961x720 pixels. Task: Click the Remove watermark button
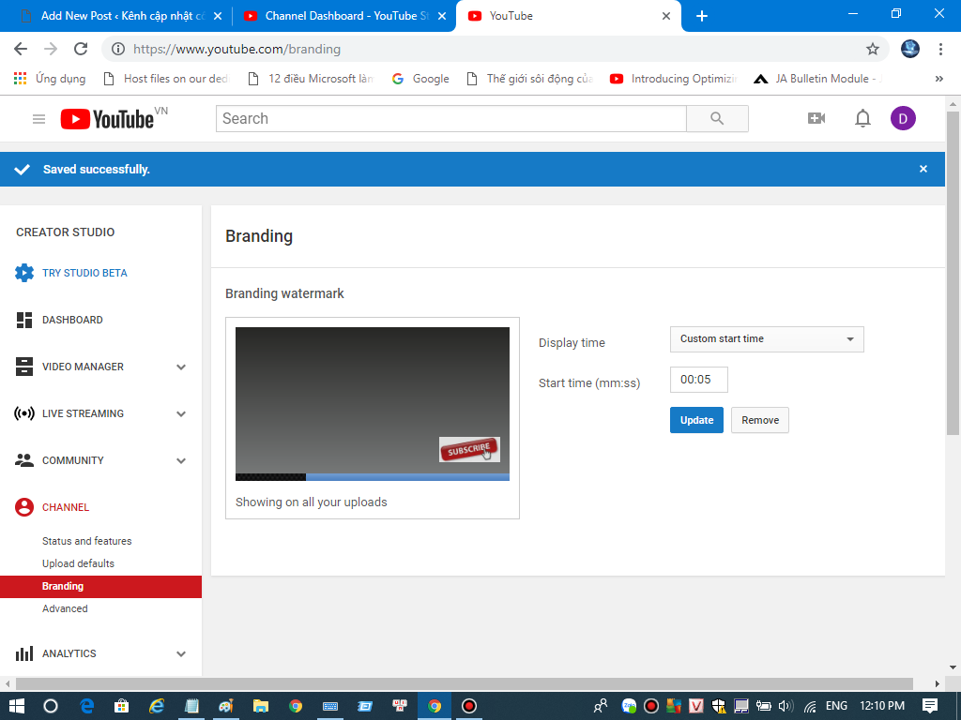760,420
